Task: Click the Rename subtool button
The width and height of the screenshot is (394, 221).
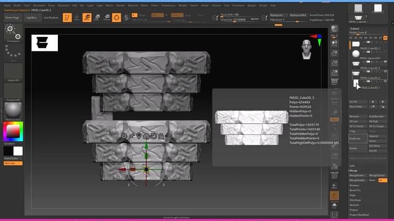Action: (358, 117)
